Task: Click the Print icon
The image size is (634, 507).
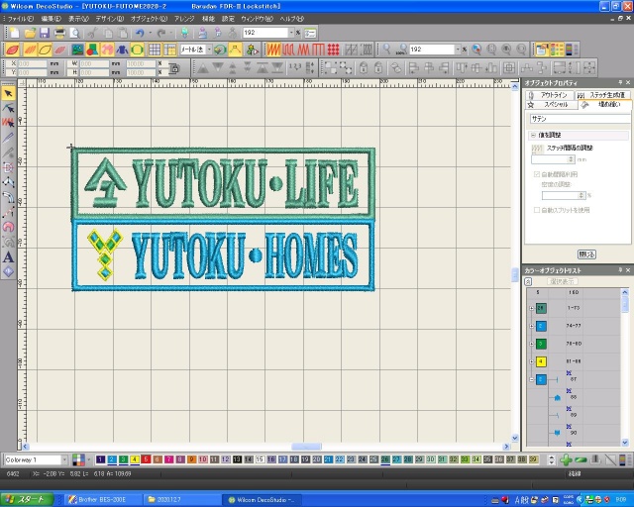Action: pyautogui.click(x=59, y=33)
